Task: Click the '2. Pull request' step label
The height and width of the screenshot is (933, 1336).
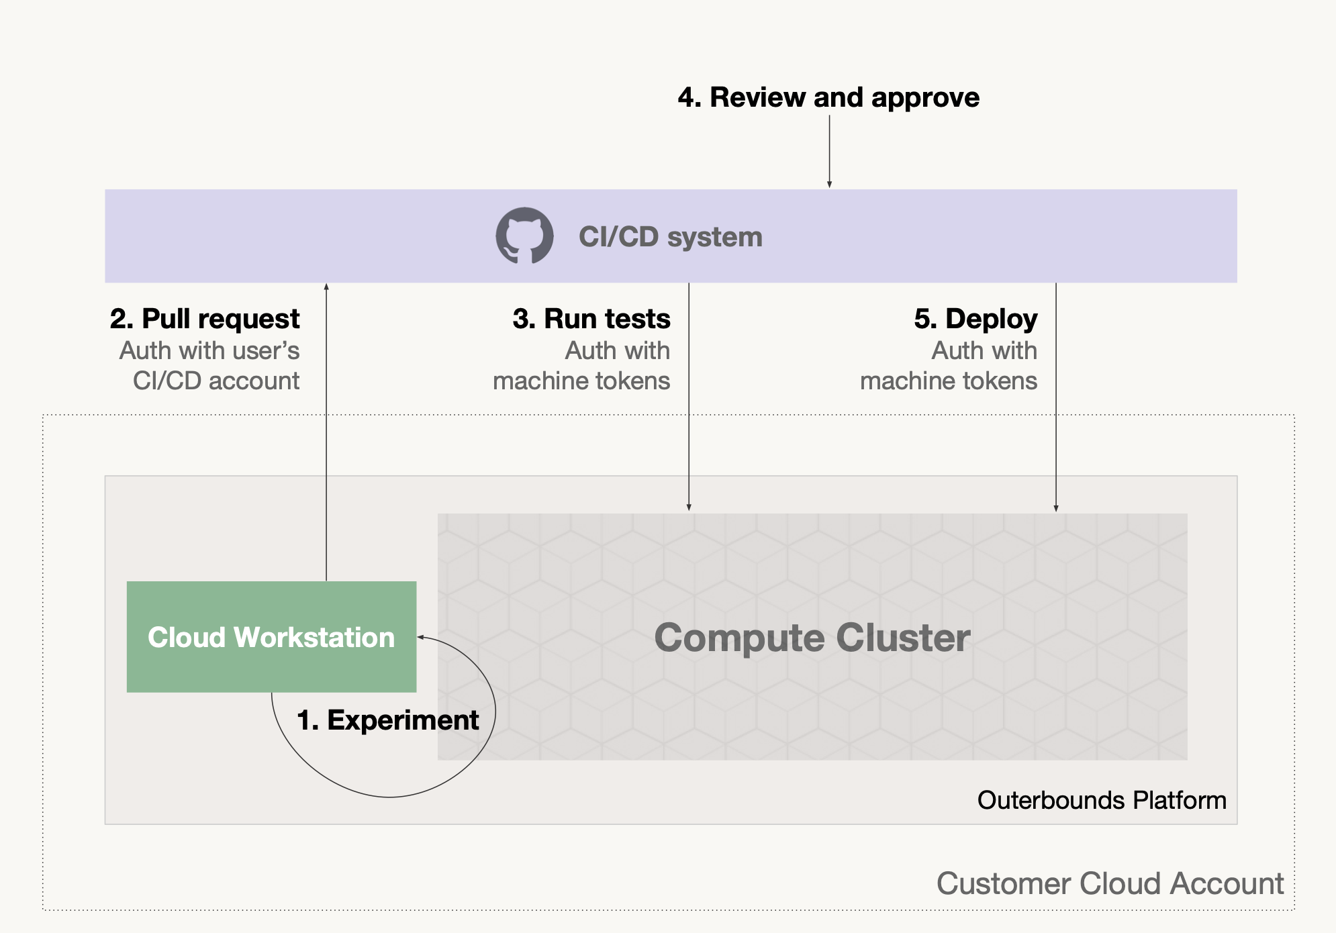Action: click(x=205, y=319)
